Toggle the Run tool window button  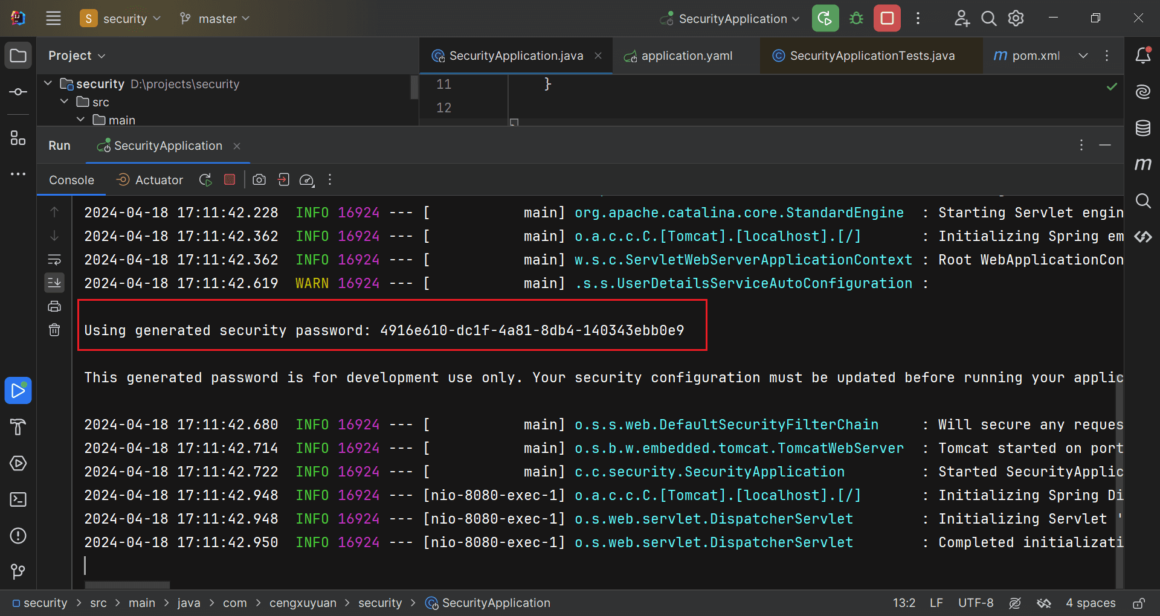click(x=18, y=391)
